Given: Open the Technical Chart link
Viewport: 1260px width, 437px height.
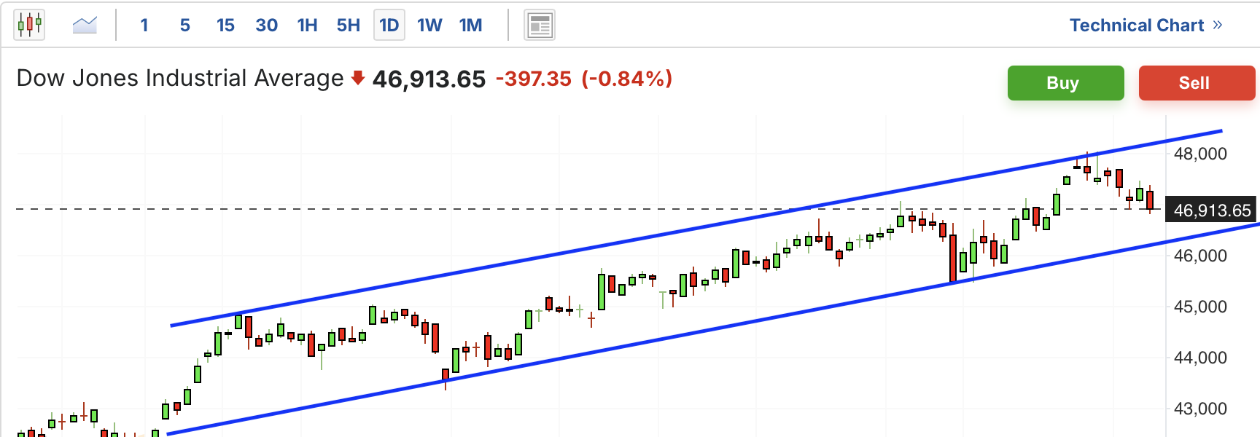Looking at the screenshot, I should tap(1136, 25).
